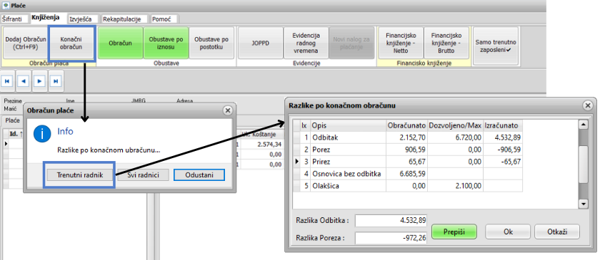Go to previous record arrow icon
Viewport: 600px width, 260px height.
coord(24,81)
